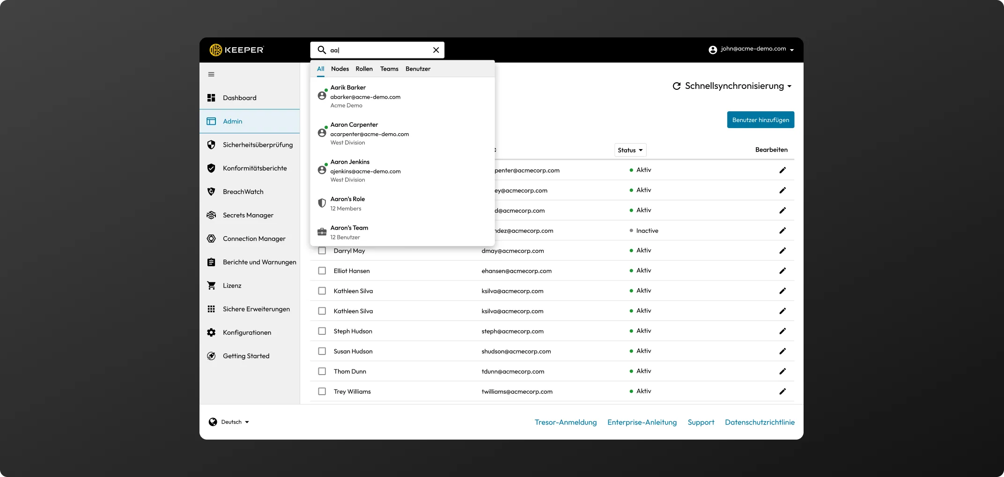Click the globe language icon
1004x477 pixels.
pos(213,422)
